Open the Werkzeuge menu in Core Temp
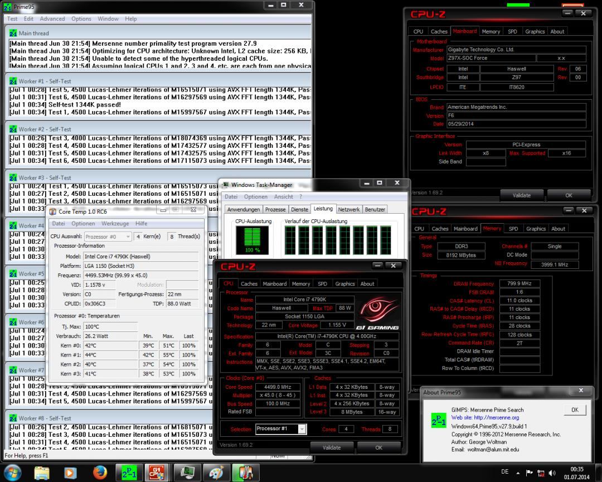 tap(115, 224)
